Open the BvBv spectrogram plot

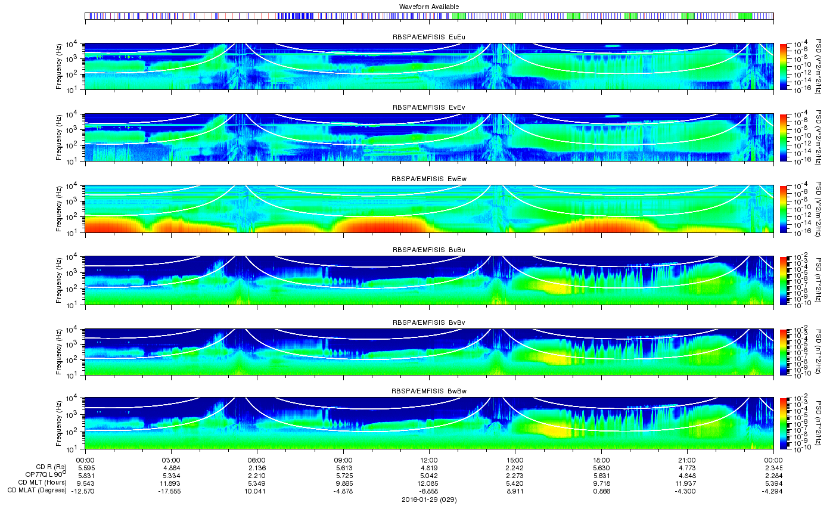(x=429, y=352)
